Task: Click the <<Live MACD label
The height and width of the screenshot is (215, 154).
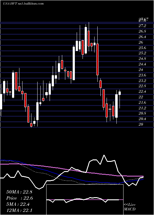Action: (x=130, y=207)
